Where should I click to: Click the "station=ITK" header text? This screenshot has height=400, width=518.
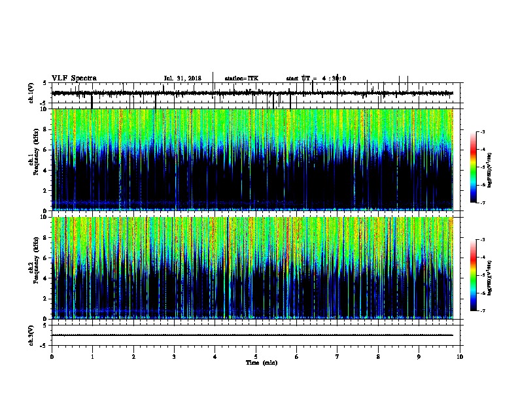pos(241,78)
